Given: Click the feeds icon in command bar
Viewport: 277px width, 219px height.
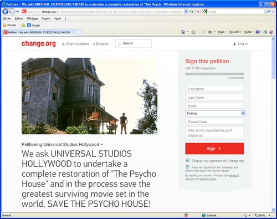Looking at the screenshot, I should 193,32.
